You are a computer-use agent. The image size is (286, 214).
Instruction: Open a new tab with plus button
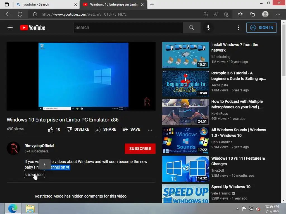152,4
